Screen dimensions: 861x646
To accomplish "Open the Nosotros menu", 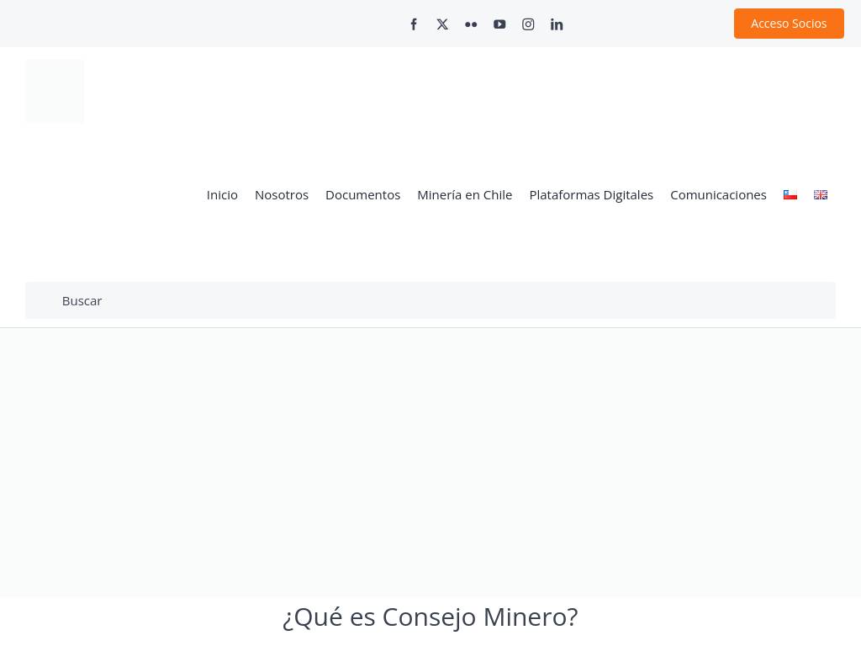I will [x=282, y=195].
